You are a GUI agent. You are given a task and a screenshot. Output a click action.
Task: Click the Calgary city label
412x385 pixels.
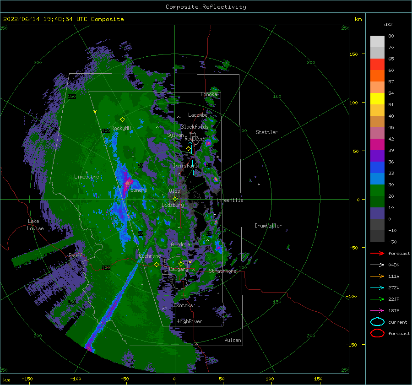(179, 269)
